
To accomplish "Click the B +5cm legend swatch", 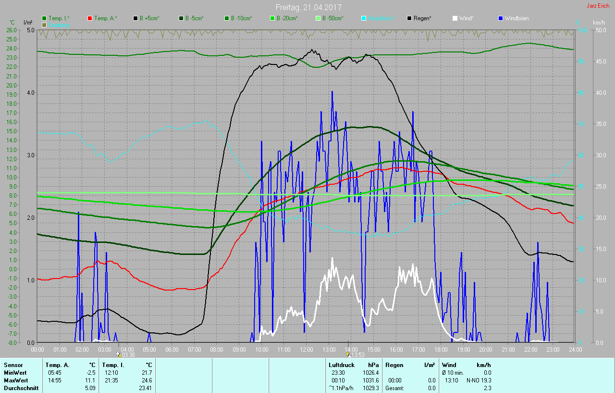I will pyautogui.click(x=135, y=18).
